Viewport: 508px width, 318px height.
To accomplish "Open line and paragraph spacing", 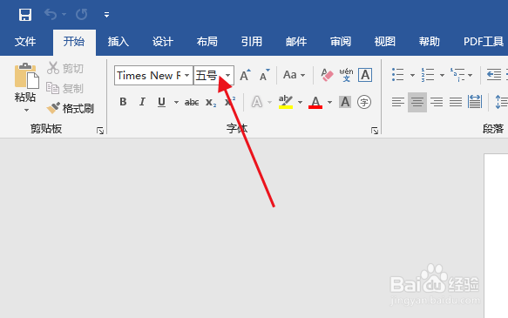I will 501,102.
